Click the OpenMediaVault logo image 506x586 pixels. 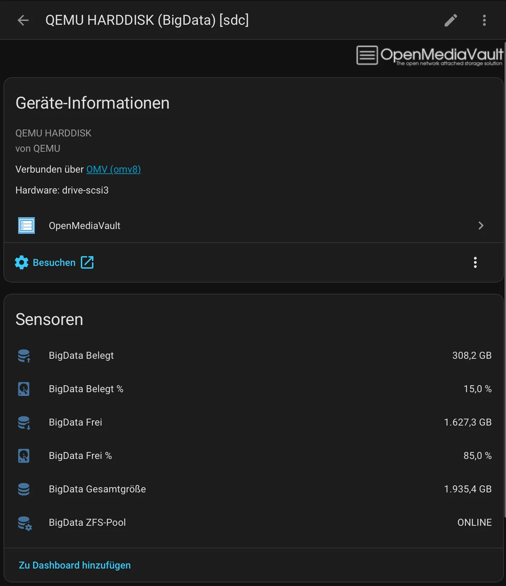pos(430,56)
